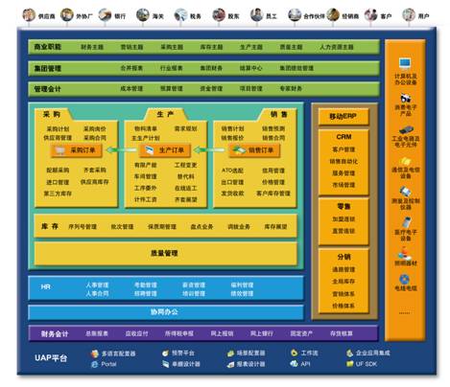Open the UF SDK folder icon
Viewport: 450px width, 387px height.
coord(349,364)
